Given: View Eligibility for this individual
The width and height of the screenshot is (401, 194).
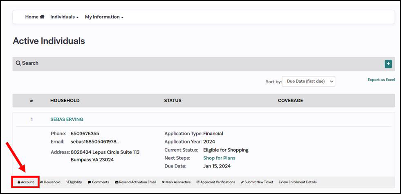Looking at the screenshot, I should coord(74,182).
